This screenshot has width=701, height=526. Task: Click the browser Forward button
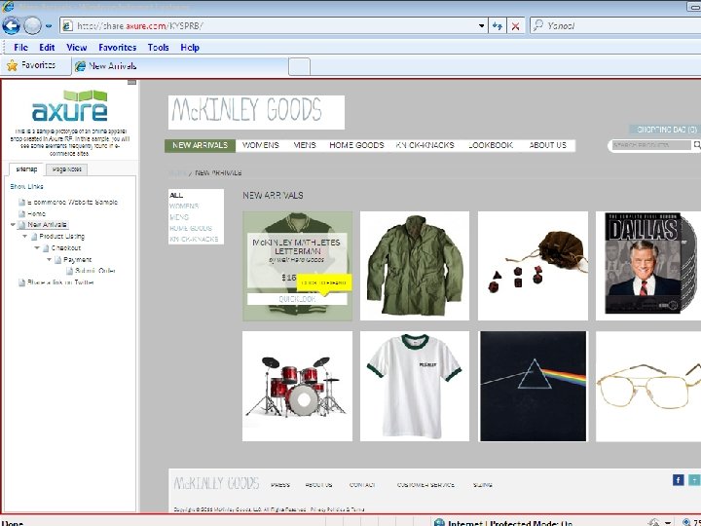point(32,25)
